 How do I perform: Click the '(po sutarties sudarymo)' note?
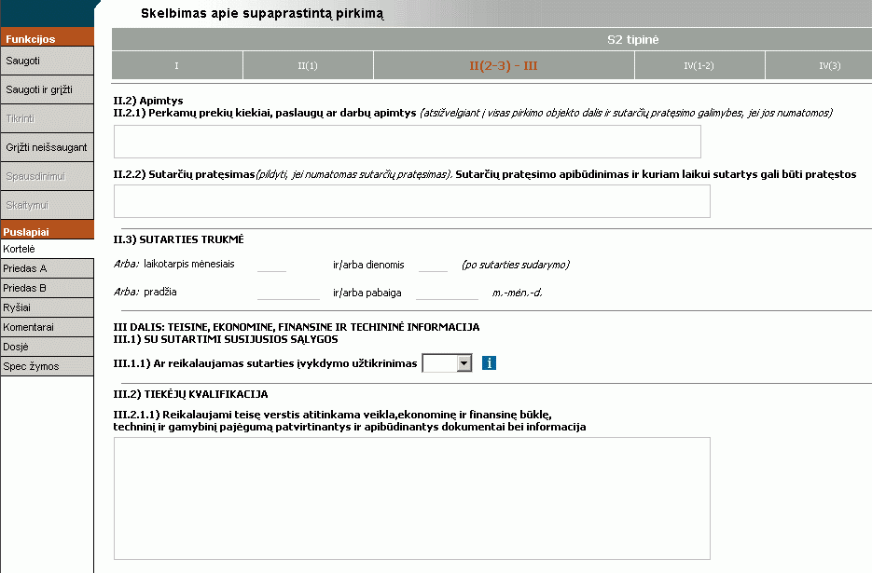[x=516, y=265]
